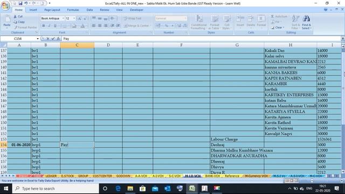Center text horizontally

[100, 26]
